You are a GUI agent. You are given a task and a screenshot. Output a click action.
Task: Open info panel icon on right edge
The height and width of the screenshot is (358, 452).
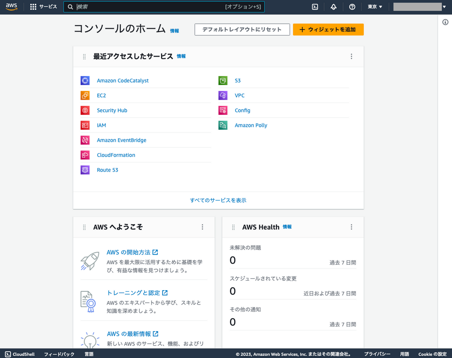tap(445, 22)
